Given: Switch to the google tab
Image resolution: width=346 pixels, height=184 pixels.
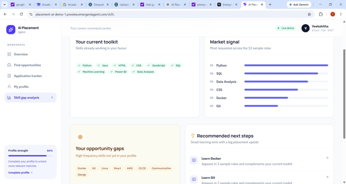Looking at the screenshot, I should point(21,4).
